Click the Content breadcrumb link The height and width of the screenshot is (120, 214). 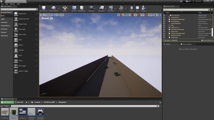click(37, 102)
